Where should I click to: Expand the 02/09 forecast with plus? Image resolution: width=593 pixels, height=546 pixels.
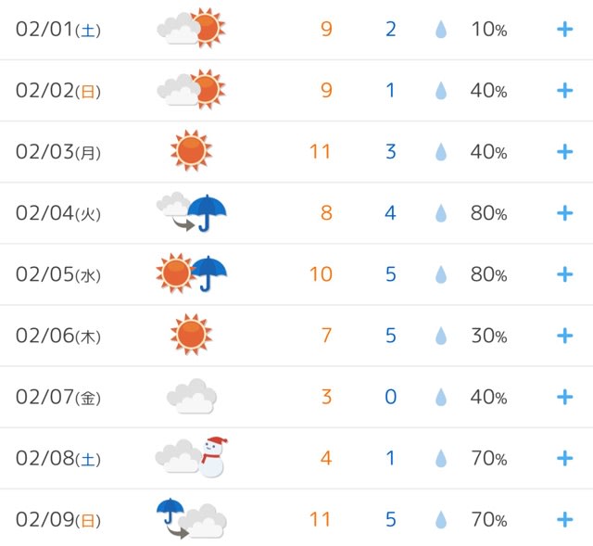coord(564,519)
